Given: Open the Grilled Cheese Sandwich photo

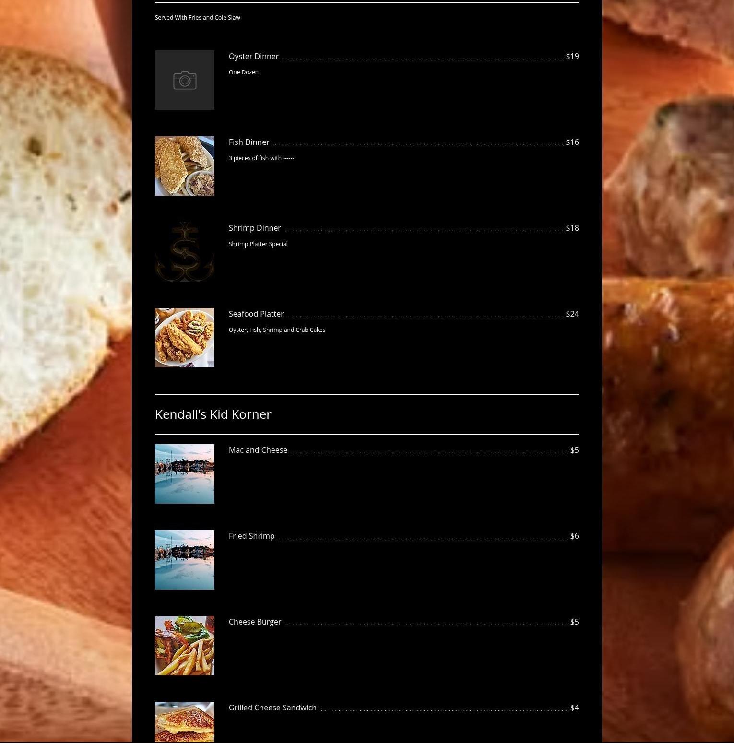Looking at the screenshot, I should (x=185, y=722).
